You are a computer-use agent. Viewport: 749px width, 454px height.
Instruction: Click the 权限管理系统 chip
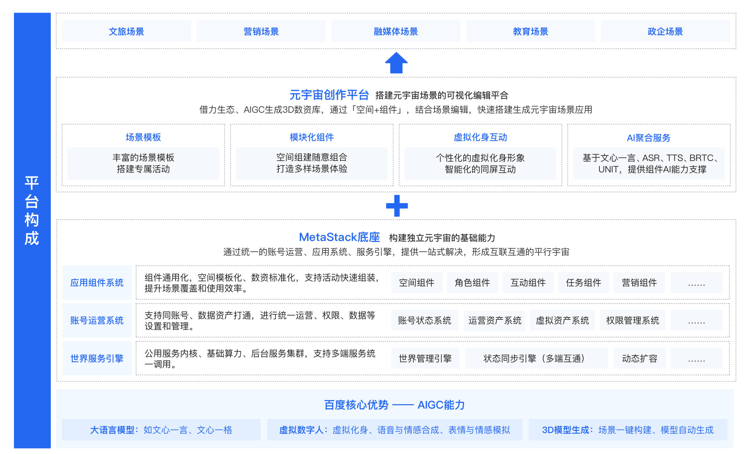click(633, 320)
